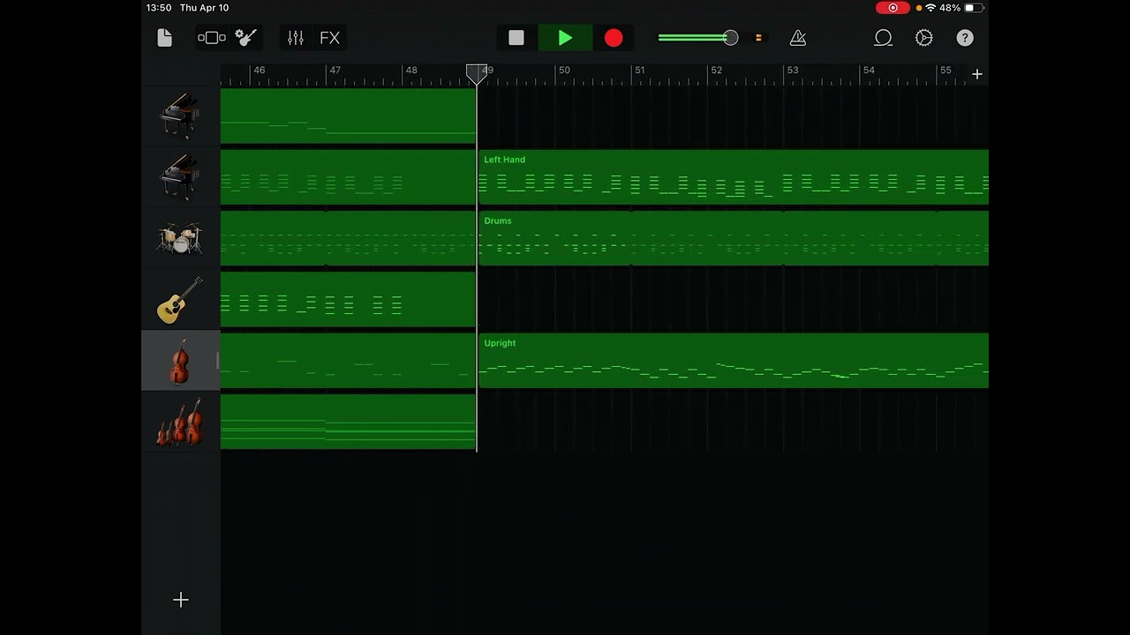Jump to bar 46 in ruler

click(259, 70)
